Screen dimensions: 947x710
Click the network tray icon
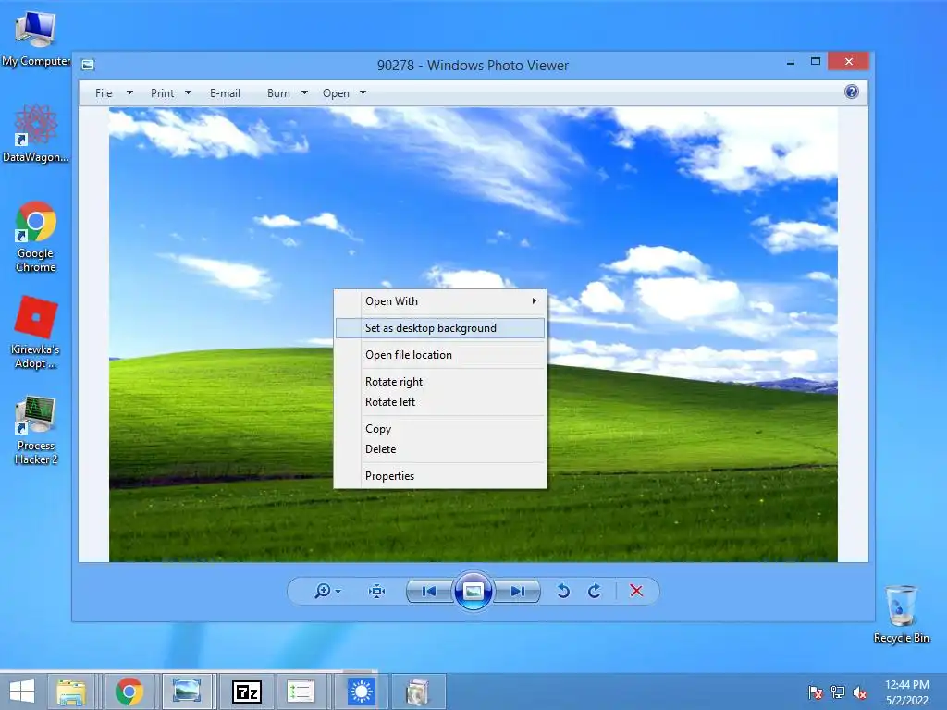(x=838, y=692)
